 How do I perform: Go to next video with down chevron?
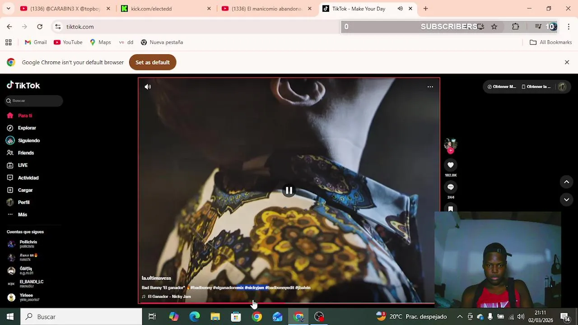[566, 200]
